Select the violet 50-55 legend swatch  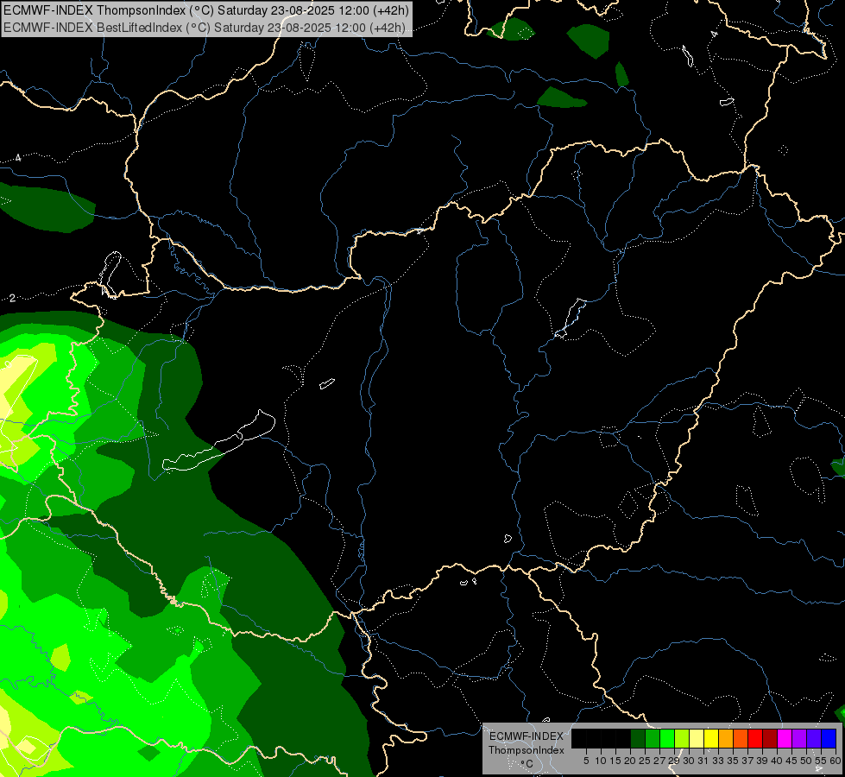point(814,738)
